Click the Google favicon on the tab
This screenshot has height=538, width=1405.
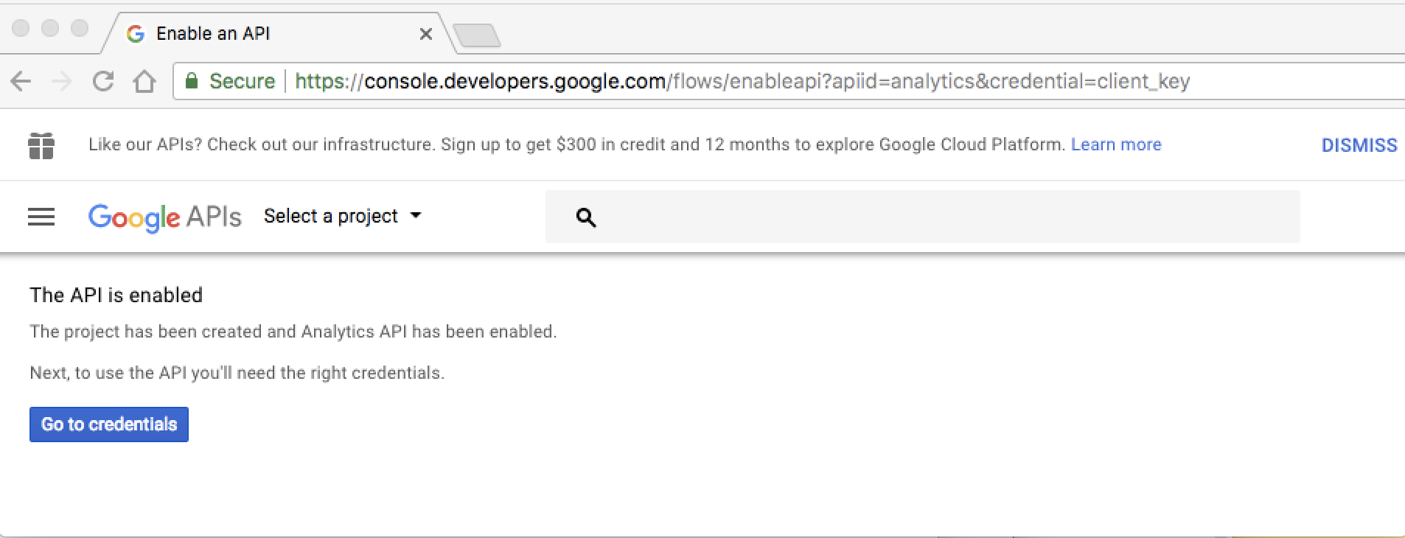(135, 34)
